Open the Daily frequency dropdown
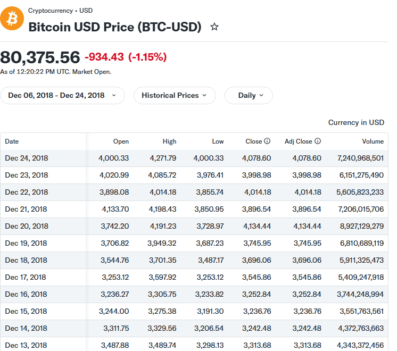Image resolution: width=397 pixels, height=351 pixels. pos(249,95)
